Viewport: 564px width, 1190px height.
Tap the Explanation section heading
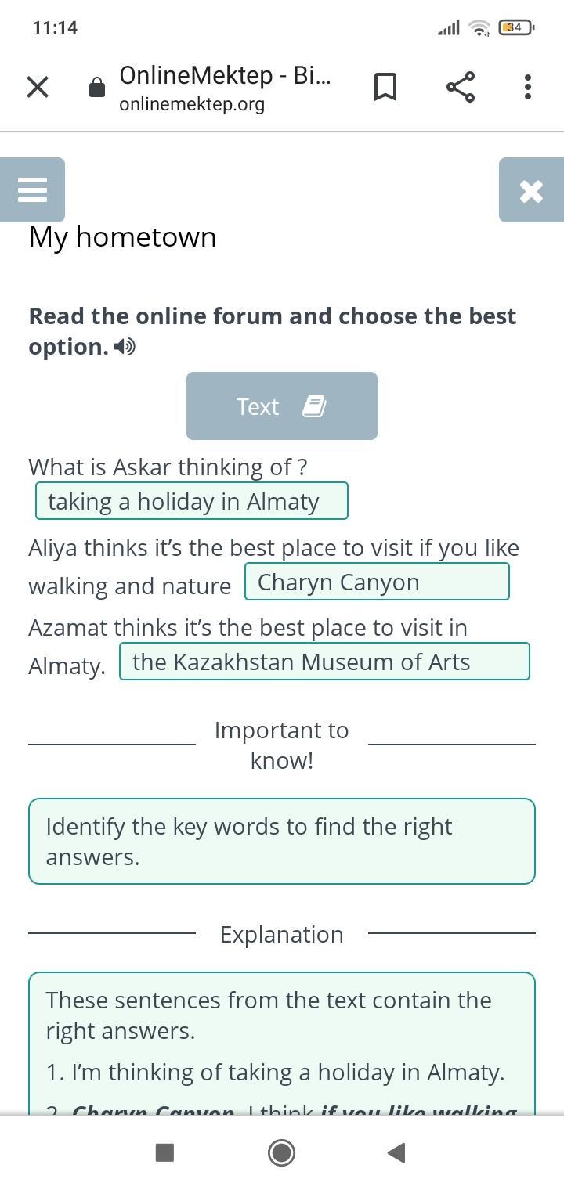click(x=282, y=934)
